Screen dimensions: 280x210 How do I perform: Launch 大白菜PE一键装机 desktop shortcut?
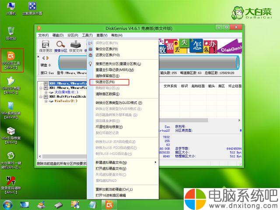[11, 160]
